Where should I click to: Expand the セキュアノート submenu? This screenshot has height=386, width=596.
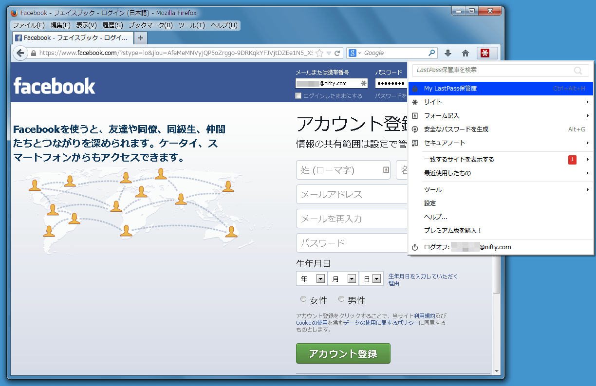tap(588, 143)
